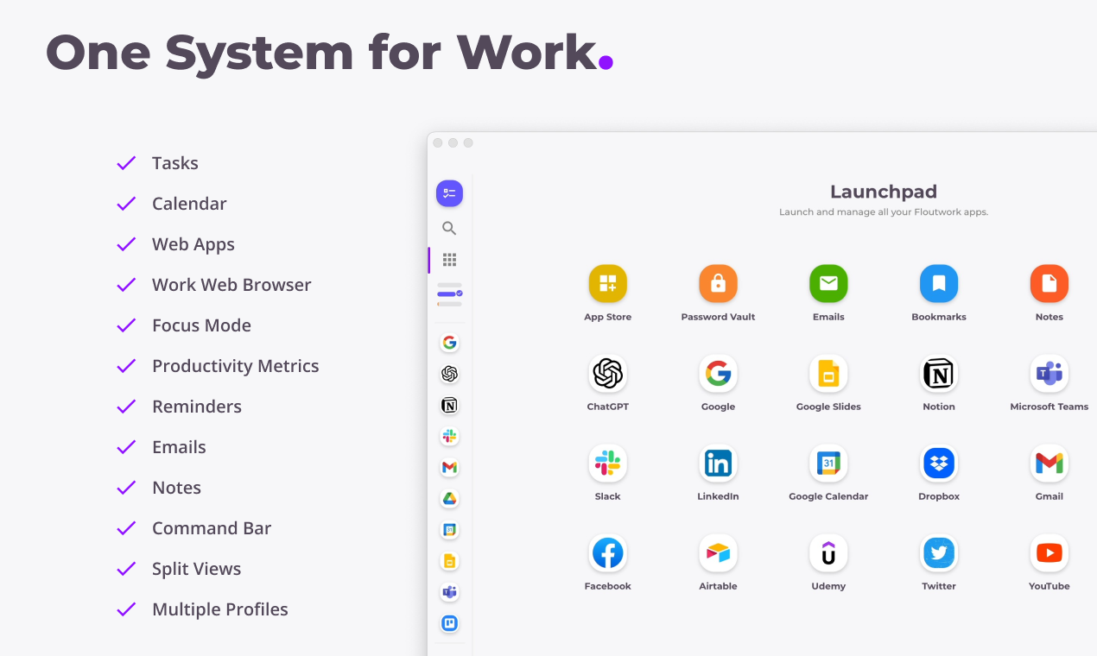
Task: Launch ChatGPT from the Launchpad grid
Action: [608, 374]
